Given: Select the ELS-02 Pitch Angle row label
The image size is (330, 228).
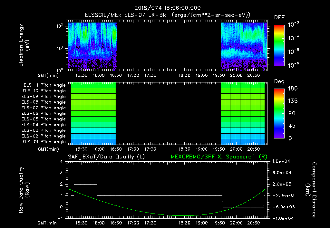Looking at the screenshot, I should [44, 136].
